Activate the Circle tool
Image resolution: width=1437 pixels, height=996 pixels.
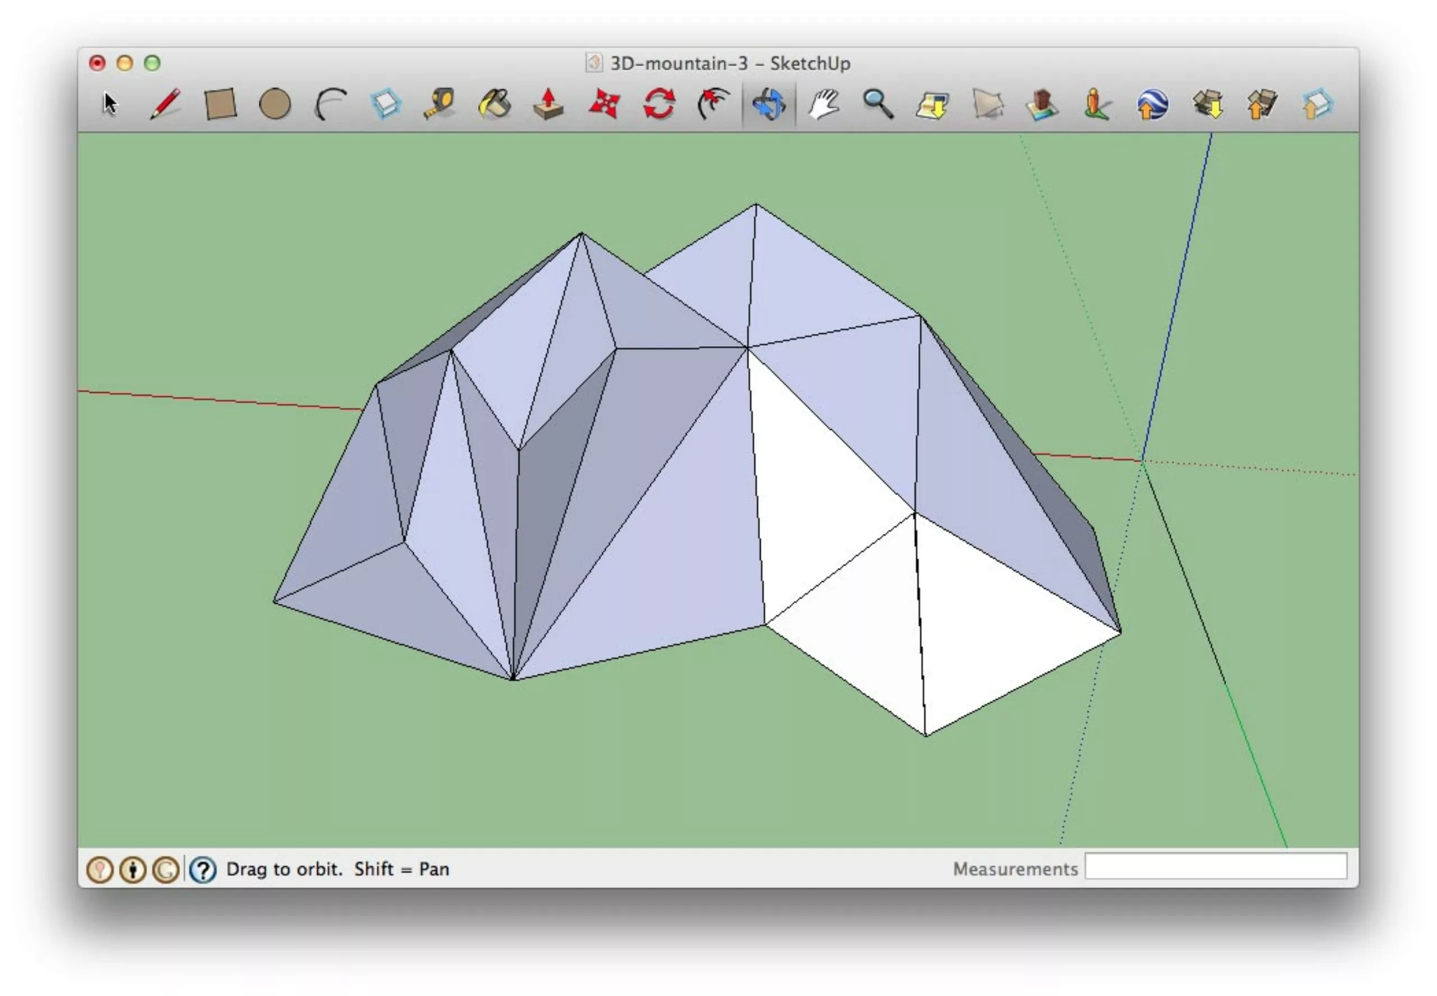click(x=274, y=104)
